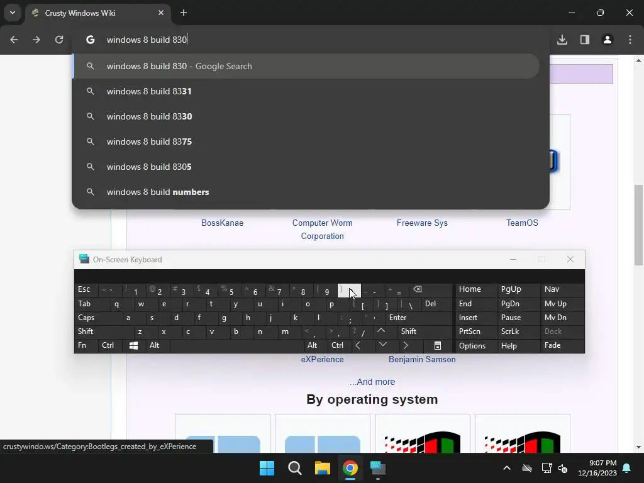The height and width of the screenshot is (483, 644).
Task: Open the Chrome profile avatar
Action: [x=608, y=40]
